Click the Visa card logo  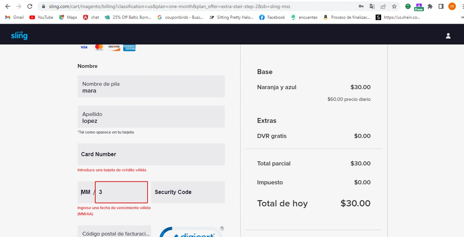(x=84, y=47)
